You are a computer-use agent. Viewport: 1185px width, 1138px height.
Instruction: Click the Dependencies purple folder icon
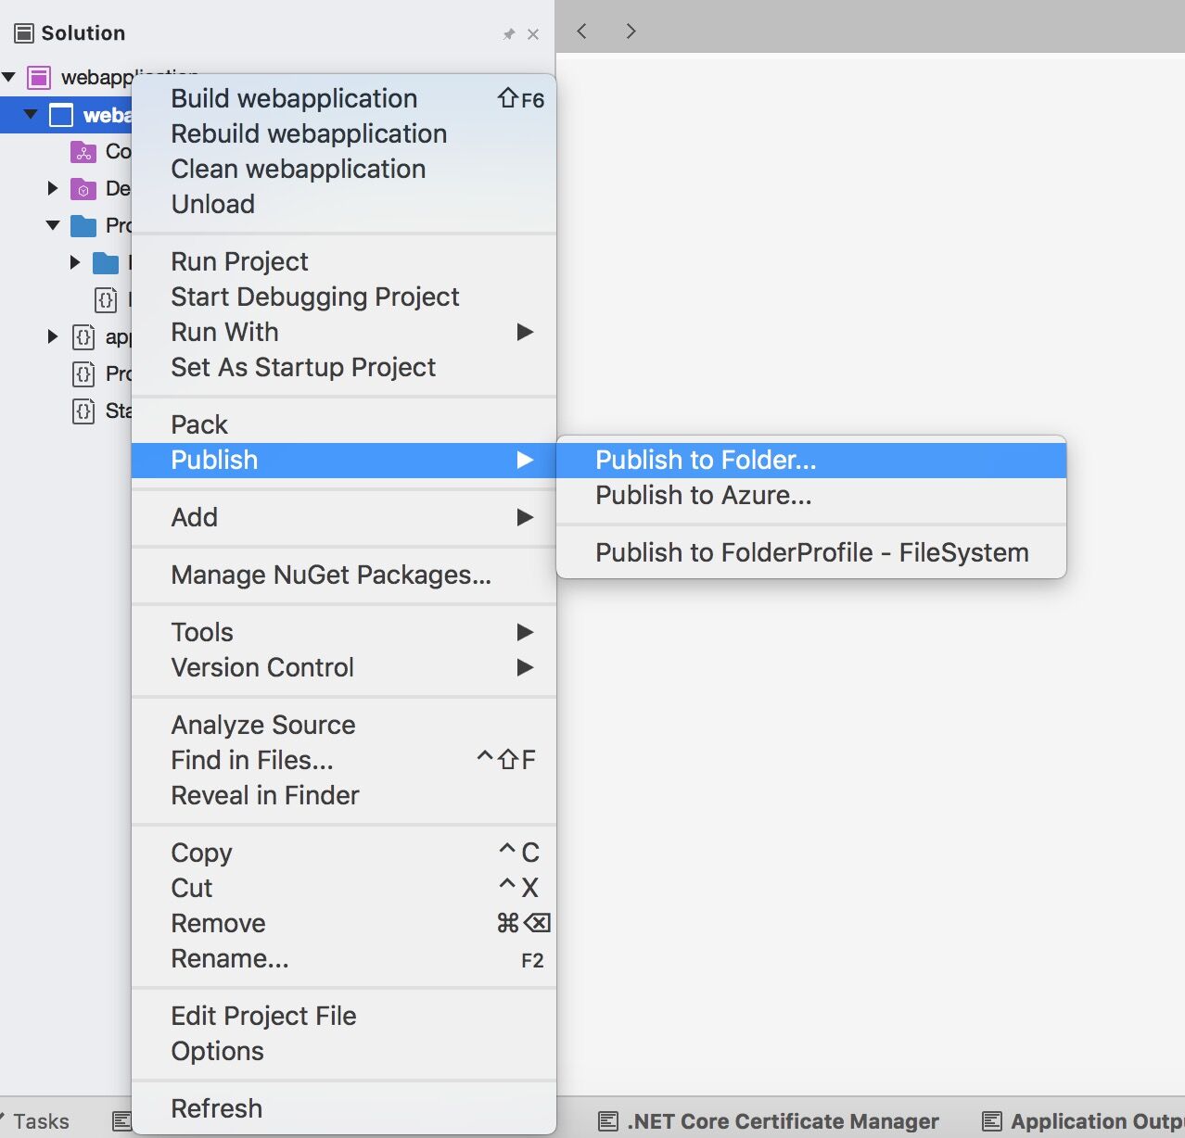coord(83,189)
